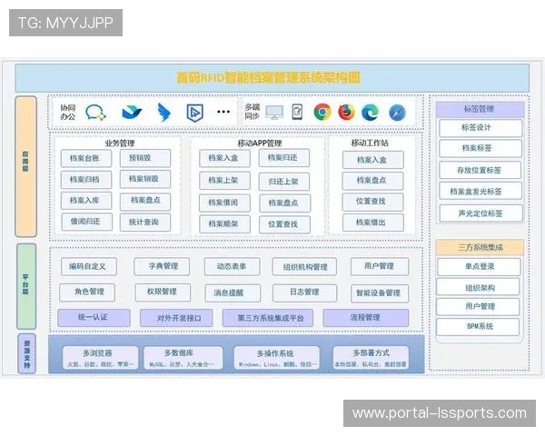Screen dimensions: 545x436
Task: Select the 档案销毁 box
Action: pos(145,179)
